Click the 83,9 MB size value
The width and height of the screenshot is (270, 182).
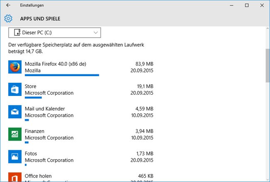(x=144, y=64)
